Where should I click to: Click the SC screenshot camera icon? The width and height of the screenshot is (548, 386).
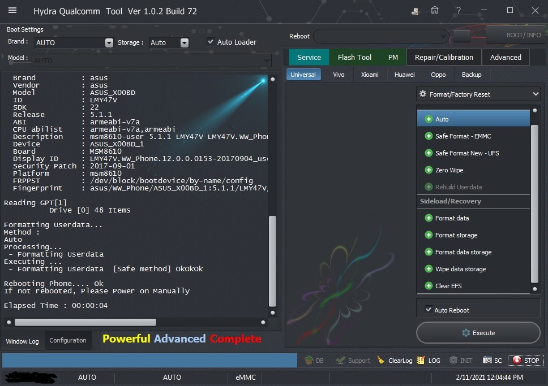(x=487, y=360)
